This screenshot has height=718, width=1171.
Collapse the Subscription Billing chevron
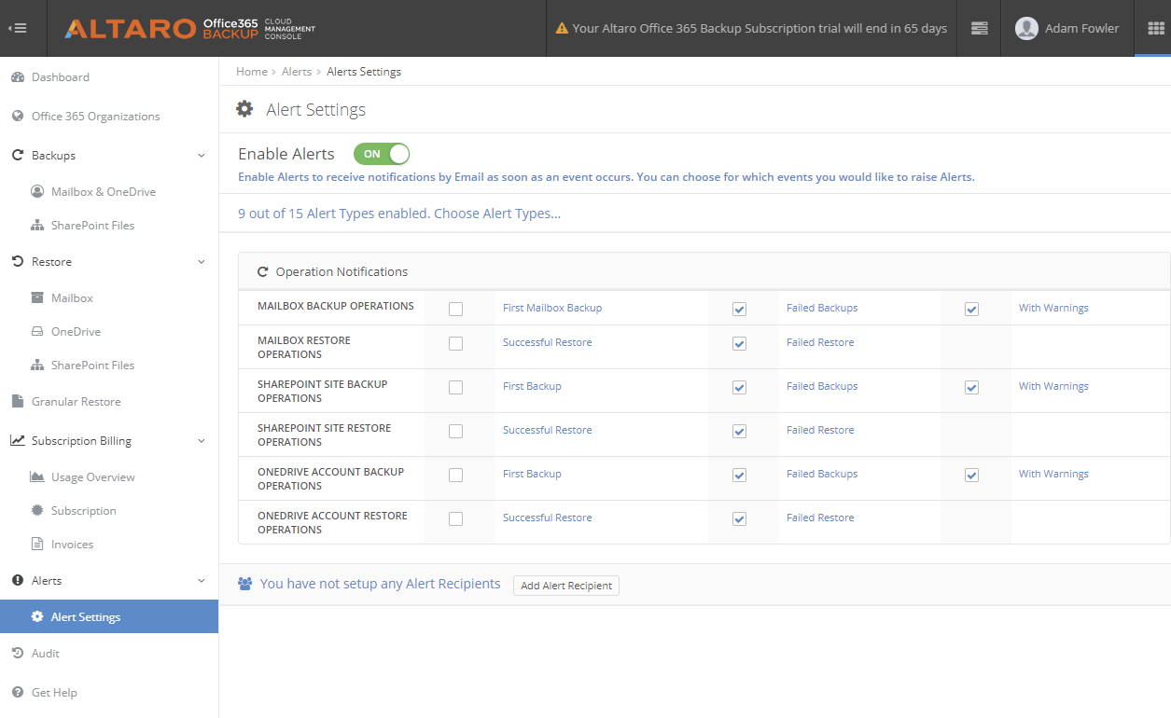click(x=202, y=441)
